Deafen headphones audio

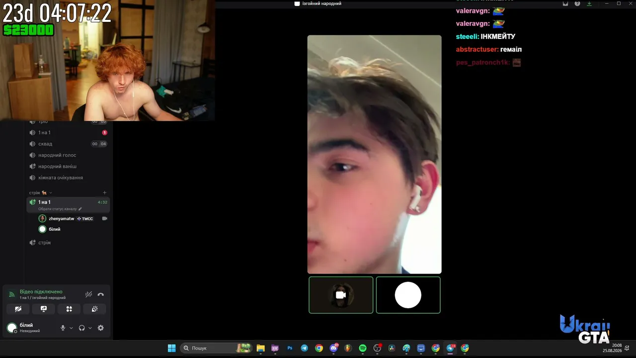click(82, 328)
